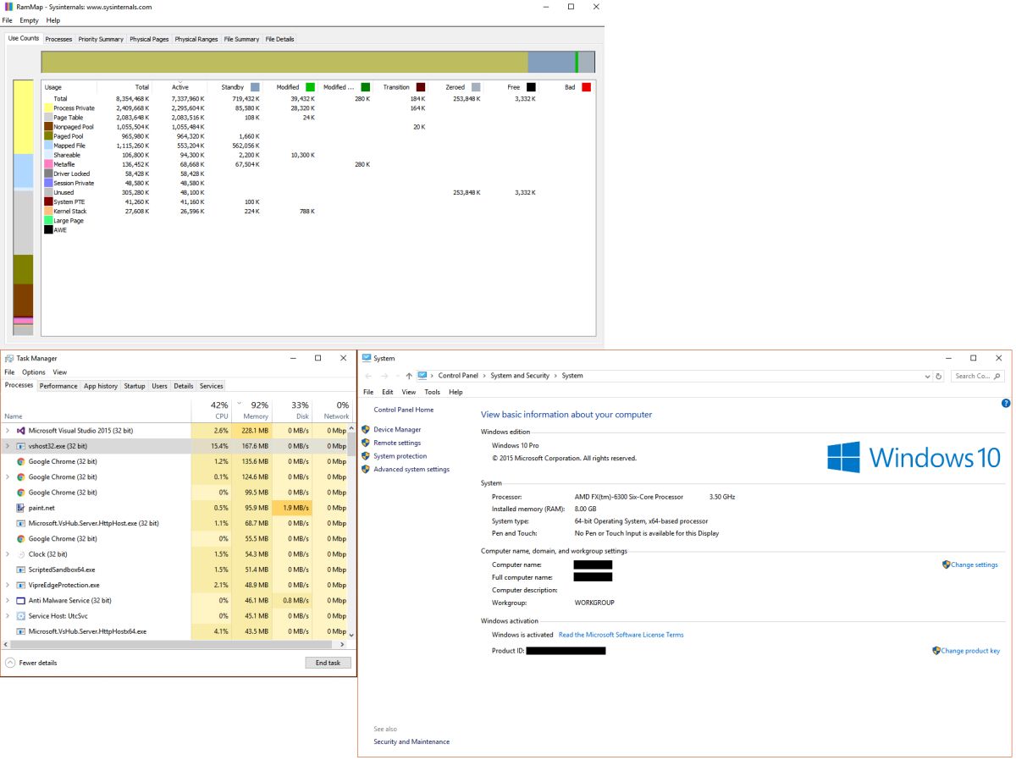Screen dimensions: 1016x760
Task: Expand the VipreEdgeProtection.exe process row
Action: click(8, 585)
